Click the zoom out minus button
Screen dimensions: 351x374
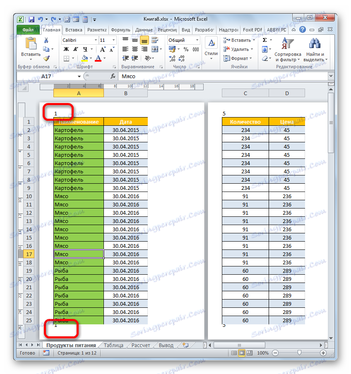(x=275, y=353)
